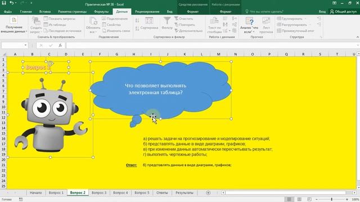This screenshot has width=360, height=202.
Task: Click Повторить (Reapply) filter
Action: coord(184,25)
